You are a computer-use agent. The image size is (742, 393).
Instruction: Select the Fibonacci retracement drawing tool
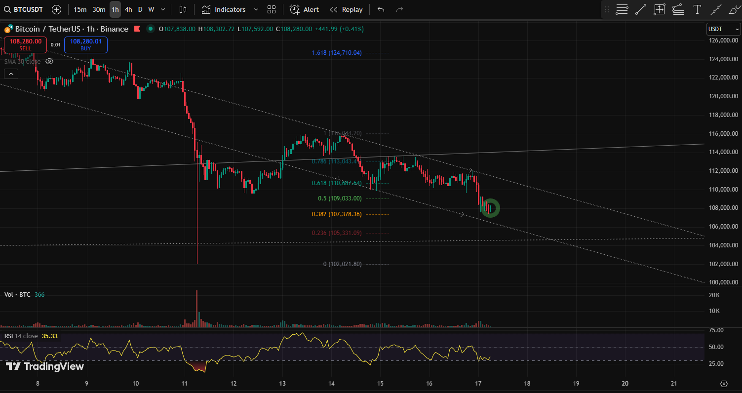[622, 9]
